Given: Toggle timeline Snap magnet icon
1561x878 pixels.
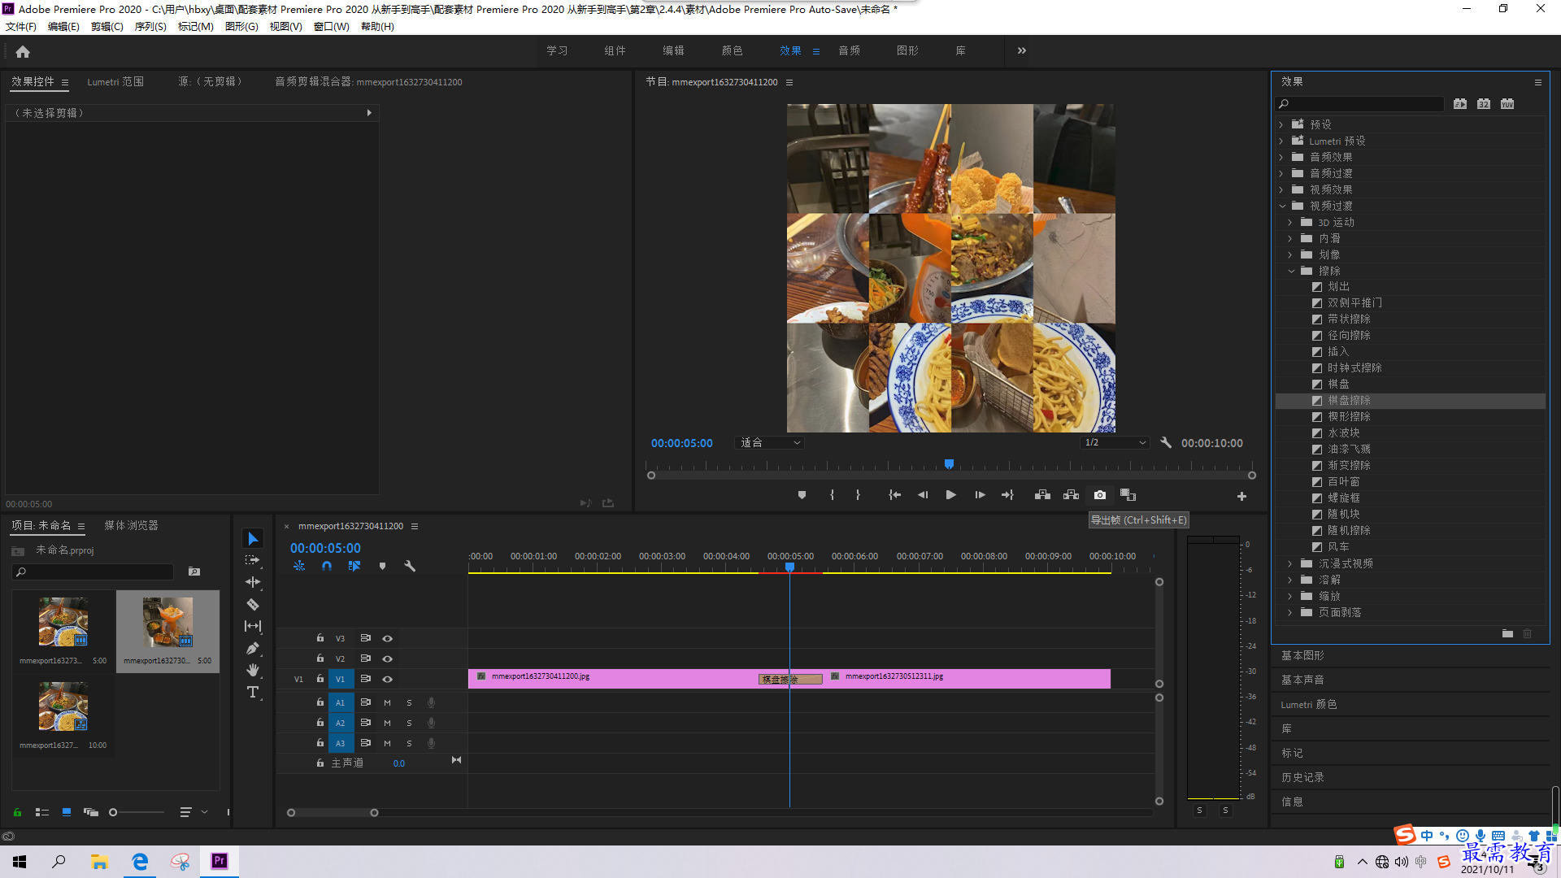Looking at the screenshot, I should click(x=326, y=566).
